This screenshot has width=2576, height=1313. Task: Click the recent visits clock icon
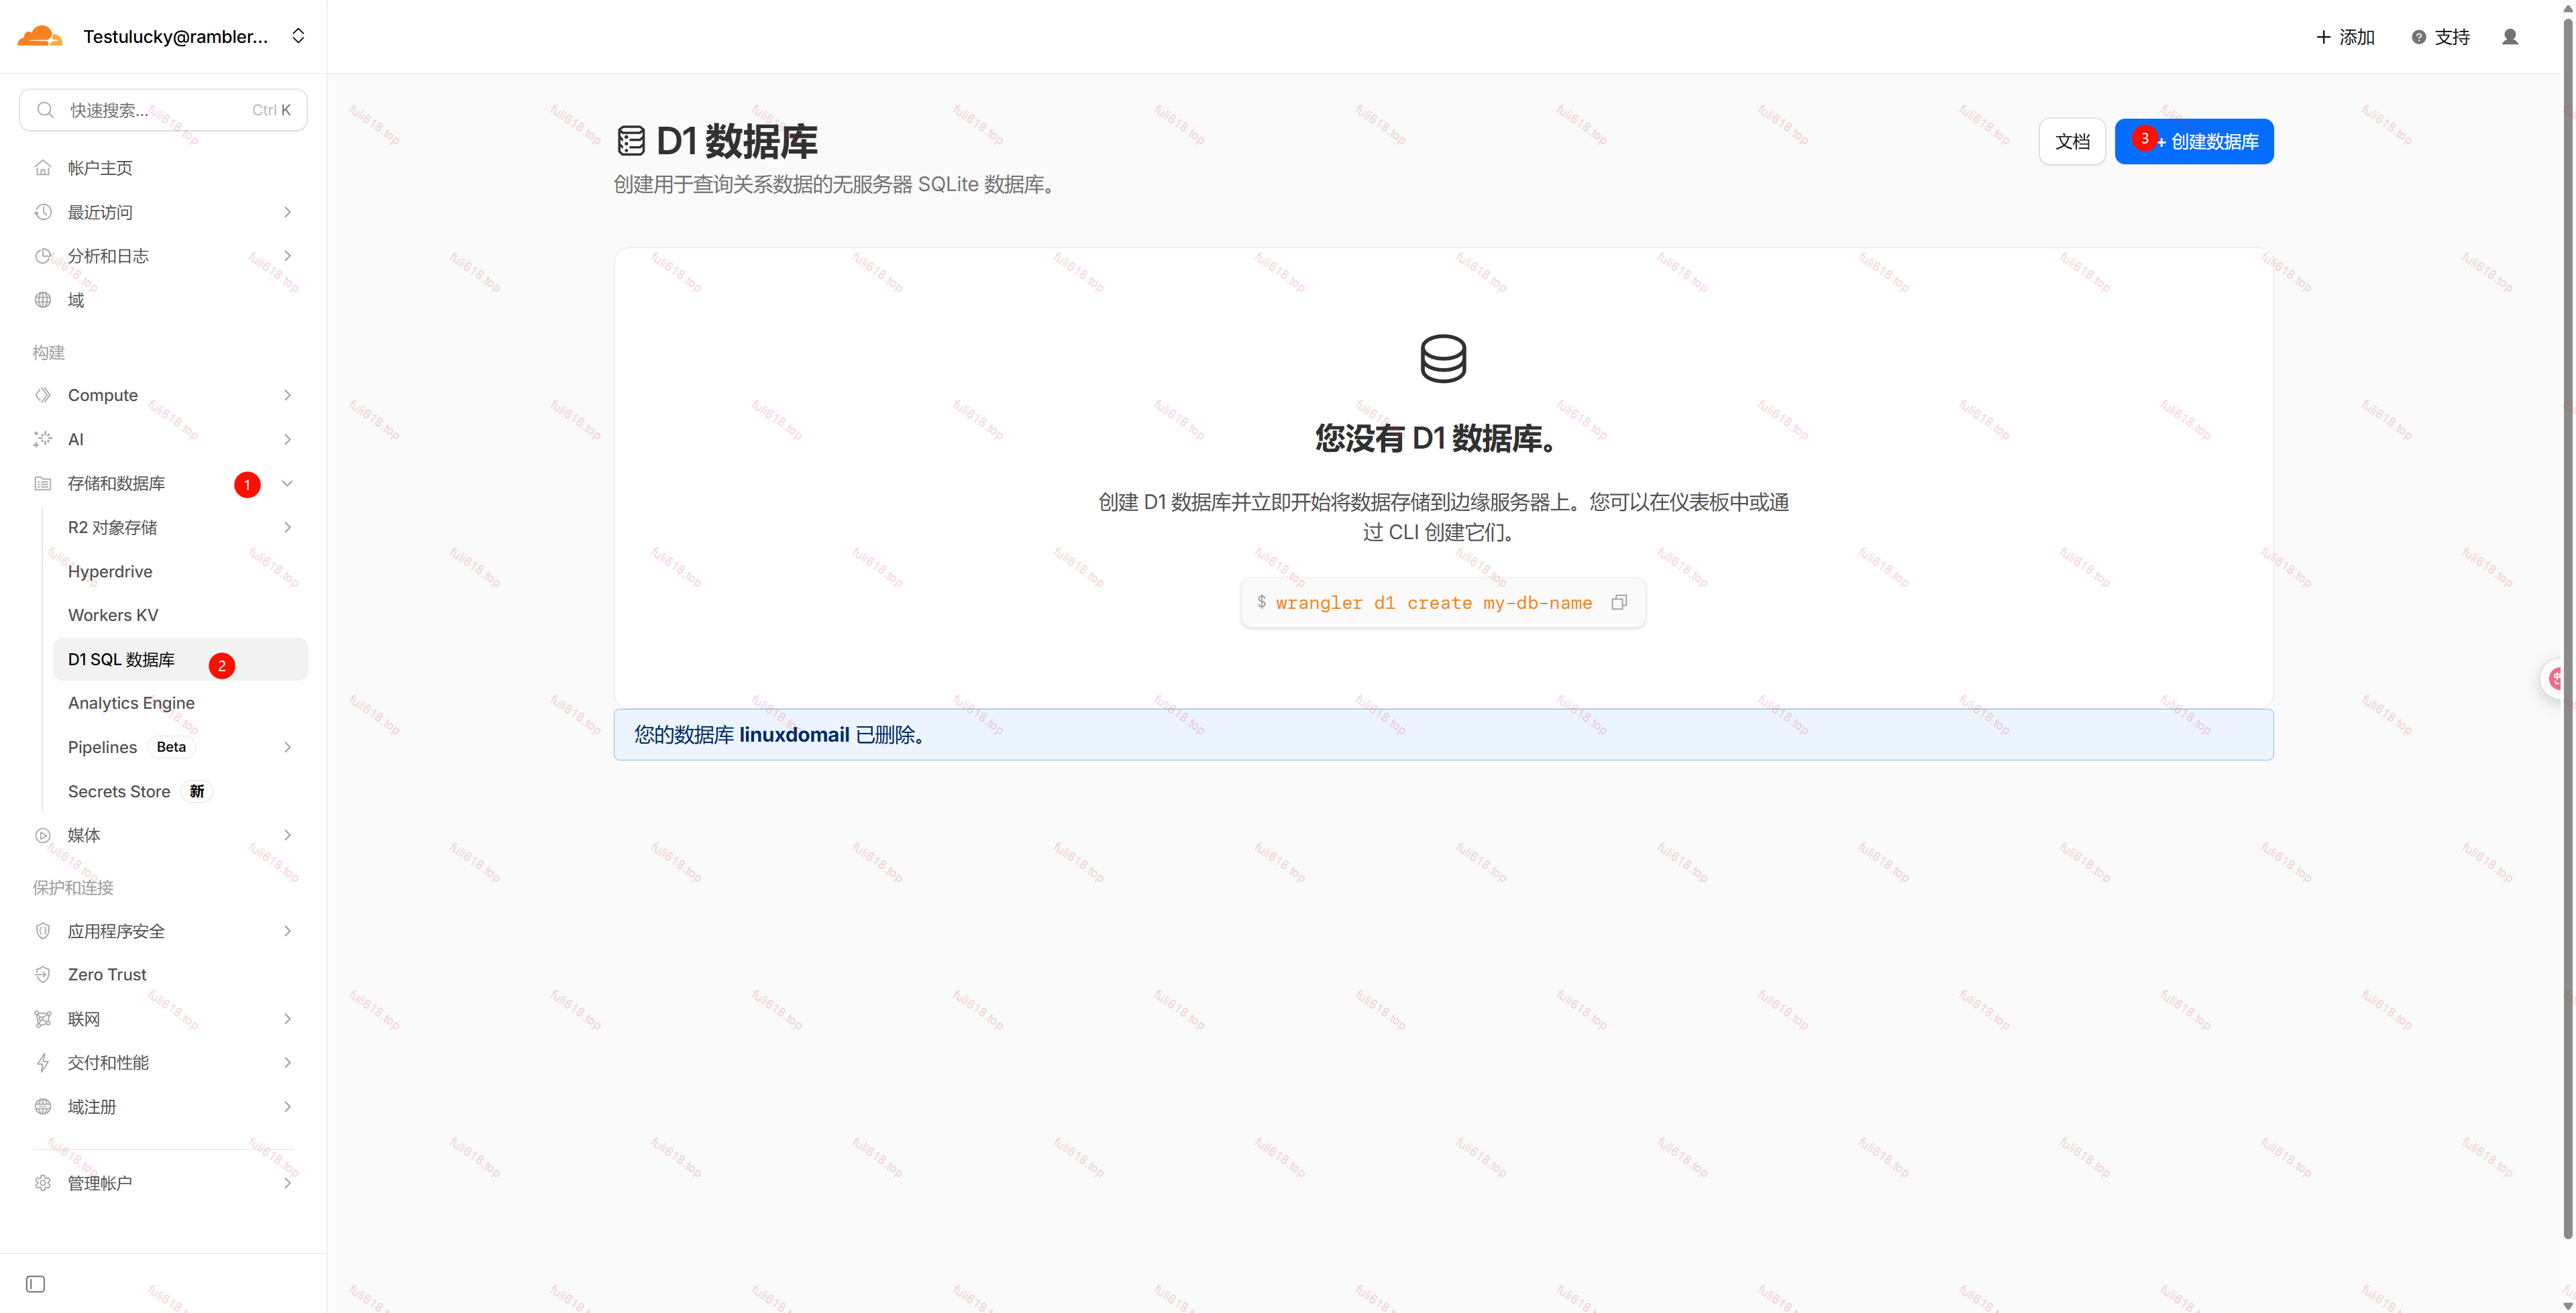click(x=43, y=212)
